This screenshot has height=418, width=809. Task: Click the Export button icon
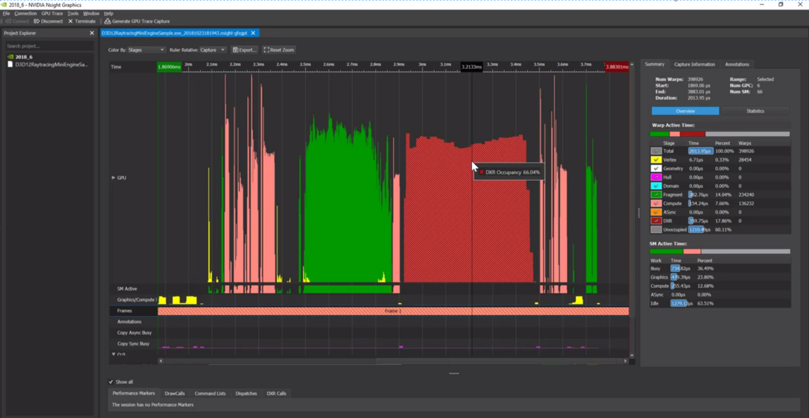point(236,50)
